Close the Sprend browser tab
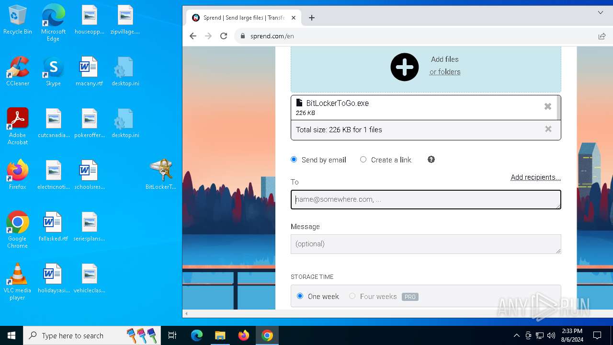Image resolution: width=613 pixels, height=345 pixels. pyautogui.click(x=294, y=18)
